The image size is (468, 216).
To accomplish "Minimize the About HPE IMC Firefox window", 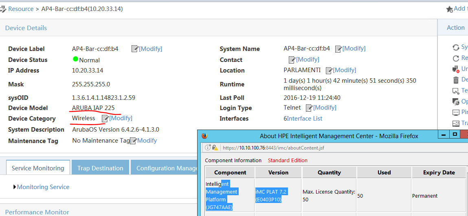I will [x=444, y=134].
